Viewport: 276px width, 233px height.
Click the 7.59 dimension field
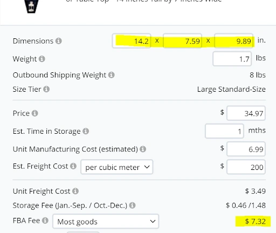point(183,41)
